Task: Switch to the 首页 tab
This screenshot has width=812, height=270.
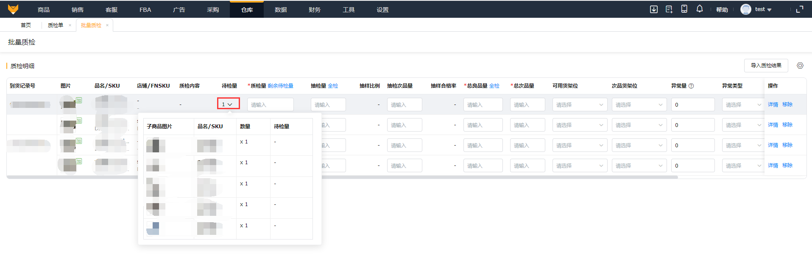Action: [26, 25]
